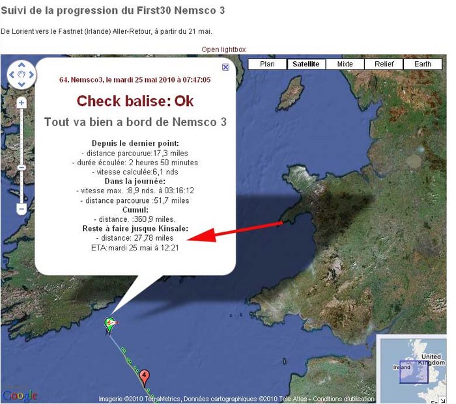Click the hand icon in pan control
Screen dimensions: 456x404
coord(21,75)
